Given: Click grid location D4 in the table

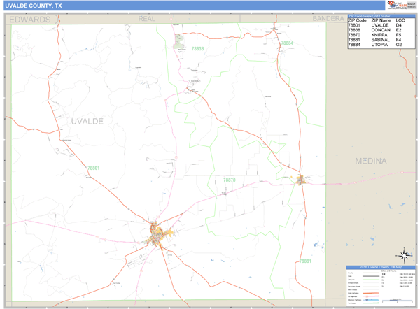Looking at the screenshot, I should [x=398, y=25].
